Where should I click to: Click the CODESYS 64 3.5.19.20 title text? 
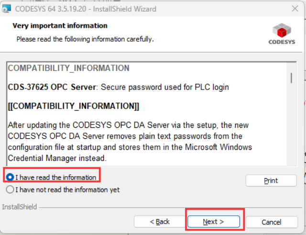pyautogui.click(x=86, y=9)
